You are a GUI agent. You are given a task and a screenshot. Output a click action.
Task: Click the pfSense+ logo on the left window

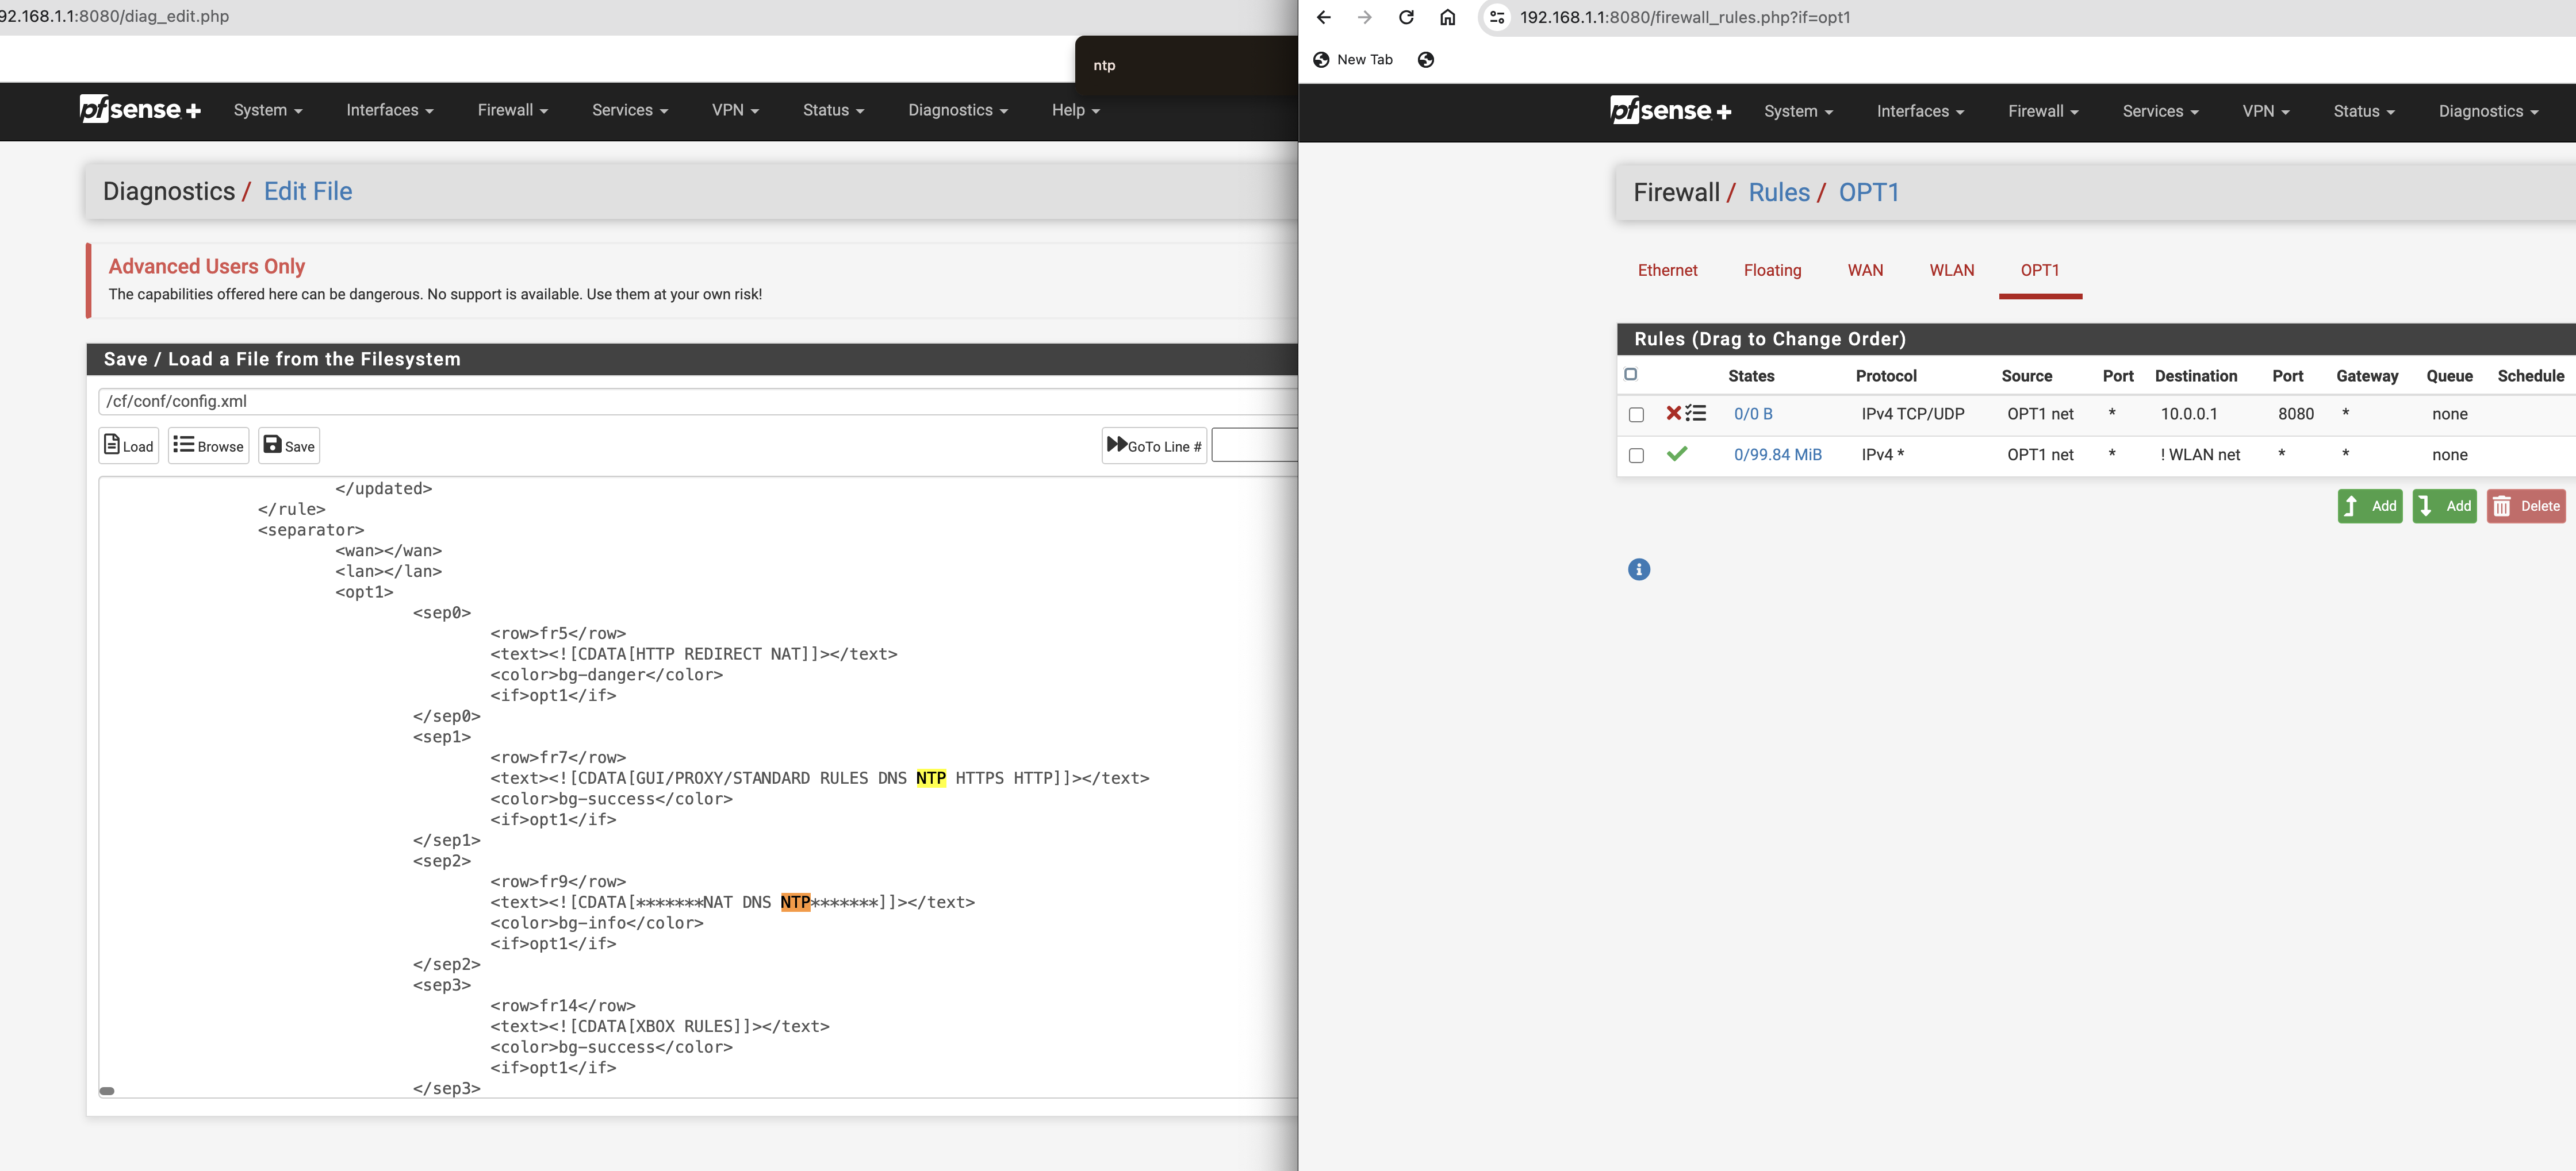pos(140,110)
